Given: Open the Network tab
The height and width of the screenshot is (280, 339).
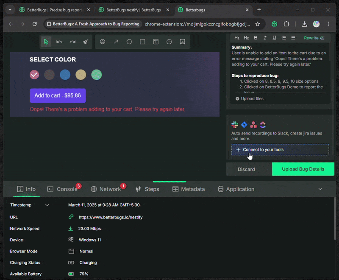Looking at the screenshot, I should (x=106, y=189).
